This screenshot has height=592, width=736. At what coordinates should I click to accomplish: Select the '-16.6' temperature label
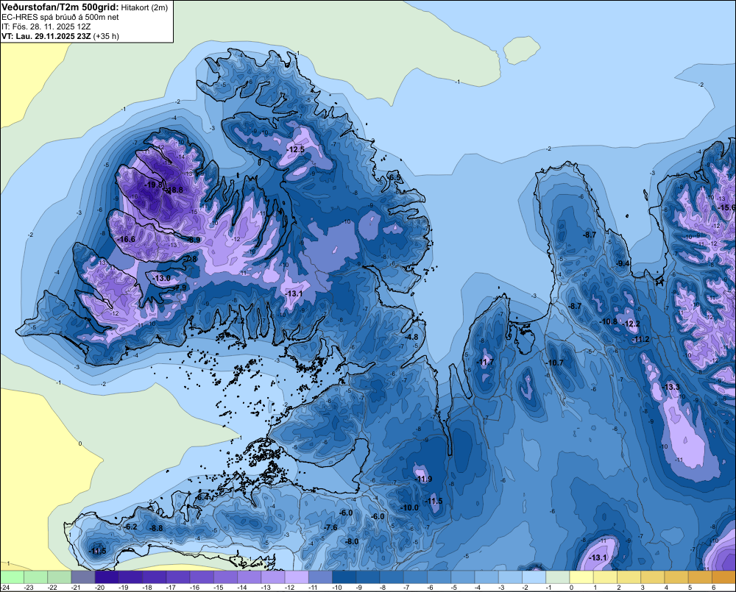pyautogui.click(x=127, y=239)
